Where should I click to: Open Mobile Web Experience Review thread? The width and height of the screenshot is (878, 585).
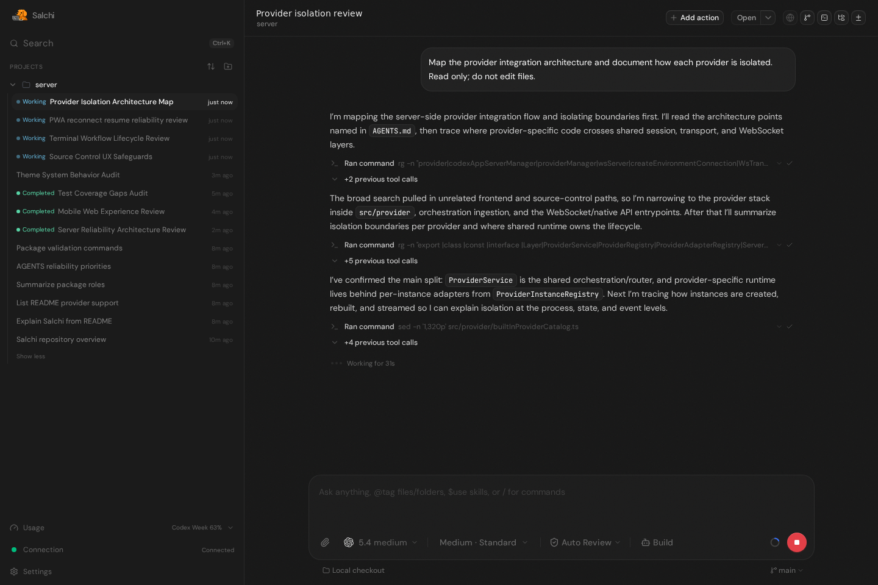[x=124, y=211]
